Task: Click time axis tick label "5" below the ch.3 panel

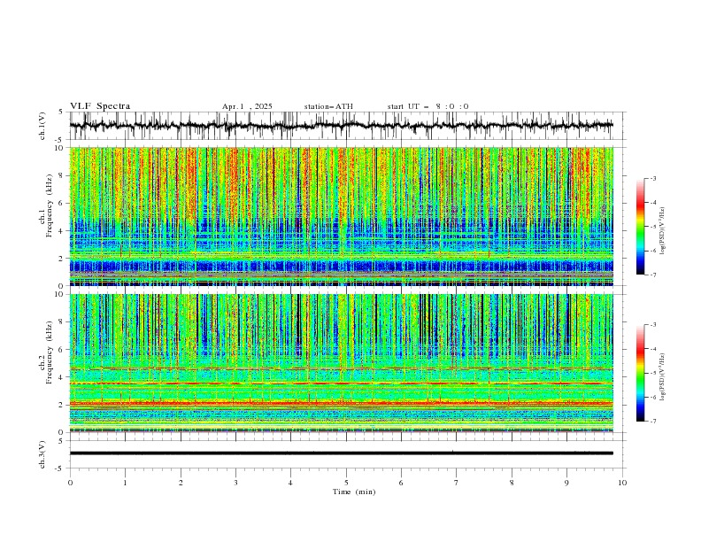Action: click(346, 483)
